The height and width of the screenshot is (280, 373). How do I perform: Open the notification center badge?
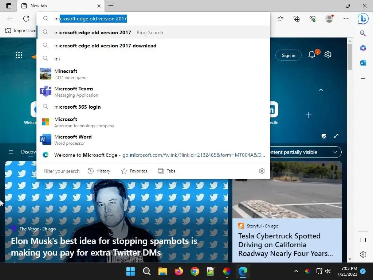pyautogui.click(x=363, y=271)
